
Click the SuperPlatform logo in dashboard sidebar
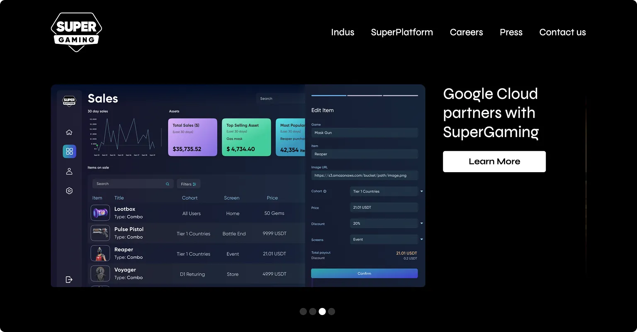[69, 101]
